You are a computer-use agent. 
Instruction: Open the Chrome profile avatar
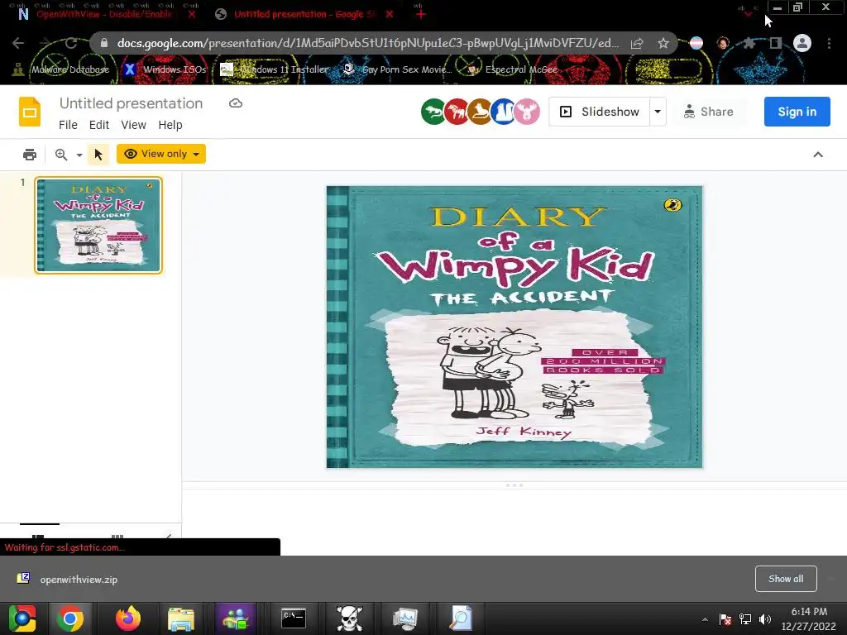pos(802,43)
